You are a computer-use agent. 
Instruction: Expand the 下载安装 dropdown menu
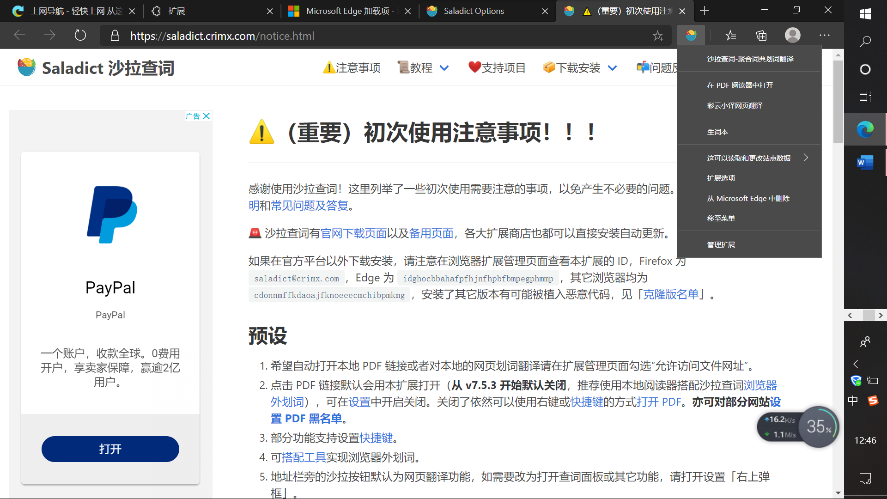pyautogui.click(x=612, y=68)
